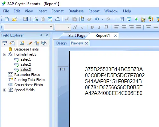Toggle Align Right
The height and width of the screenshot is (127, 159).
(x=131, y=27)
